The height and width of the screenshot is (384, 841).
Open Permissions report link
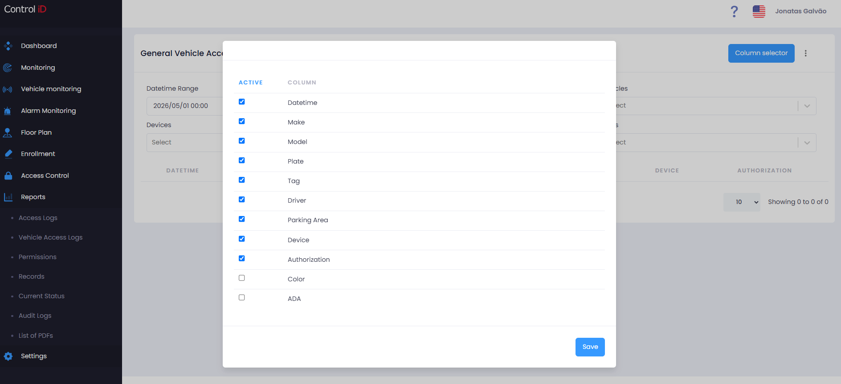click(x=37, y=257)
